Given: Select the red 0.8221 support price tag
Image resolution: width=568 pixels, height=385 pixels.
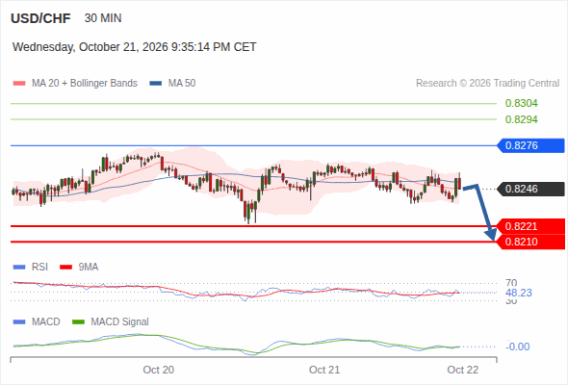Looking at the screenshot, I should [x=530, y=226].
